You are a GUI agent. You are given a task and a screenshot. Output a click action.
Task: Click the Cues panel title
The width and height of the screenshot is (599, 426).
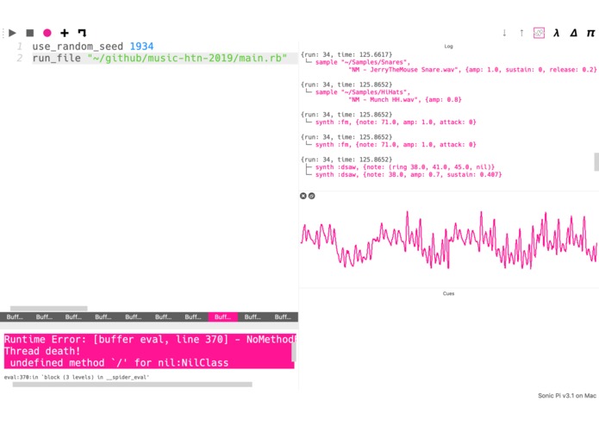pos(448,293)
